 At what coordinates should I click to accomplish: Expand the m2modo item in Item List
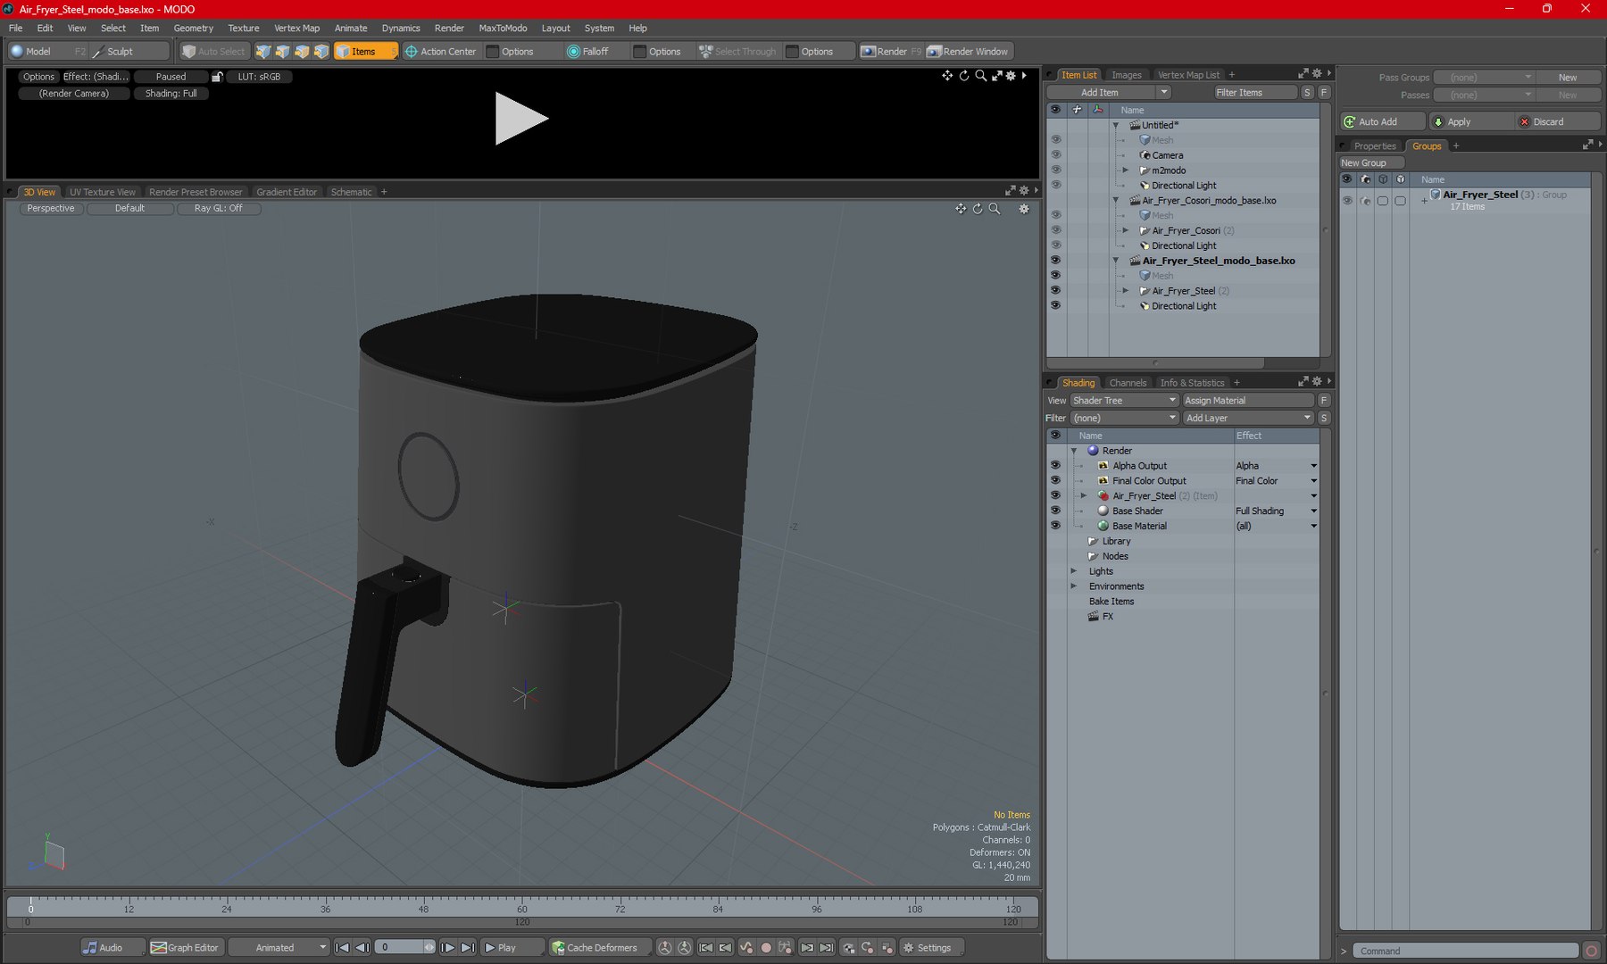click(x=1126, y=170)
